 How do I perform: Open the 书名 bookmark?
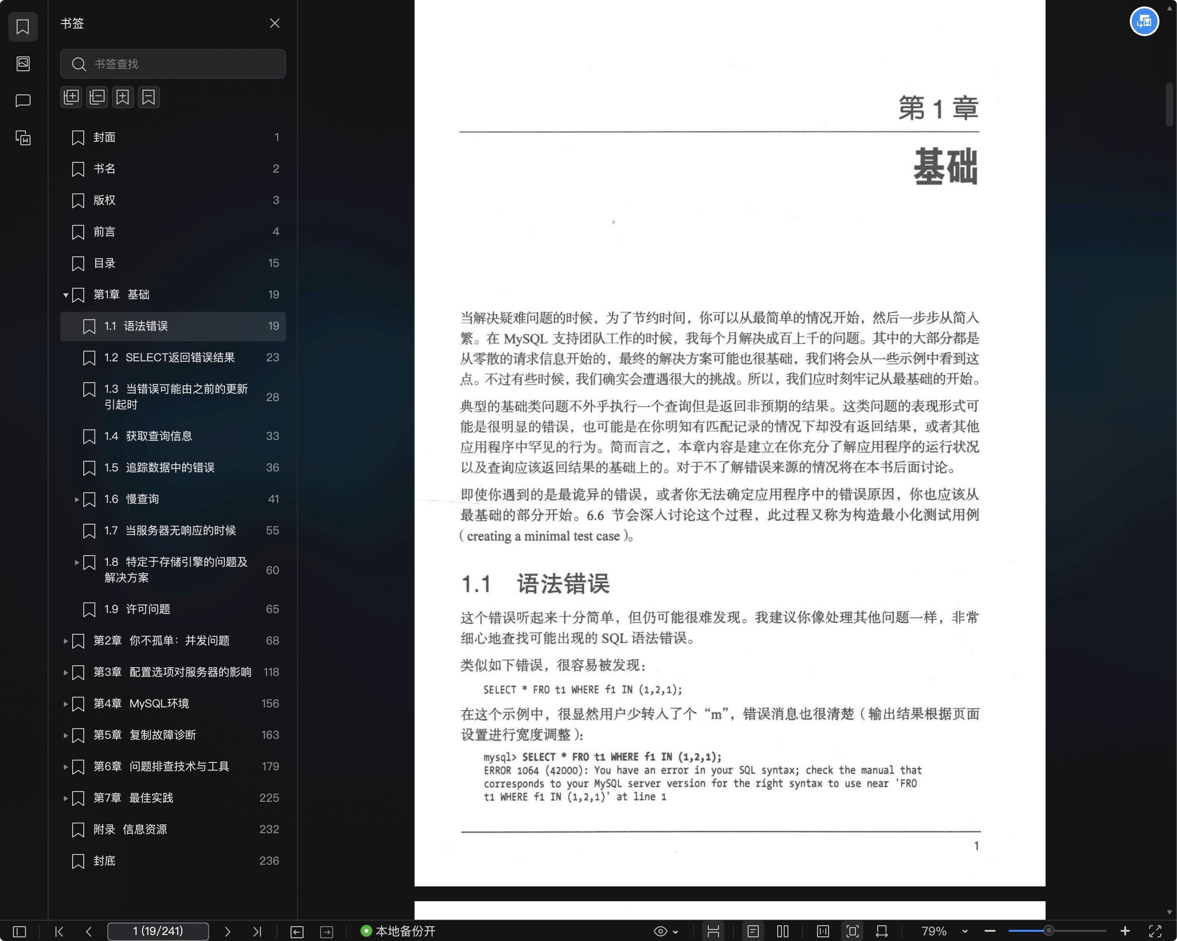click(x=173, y=169)
